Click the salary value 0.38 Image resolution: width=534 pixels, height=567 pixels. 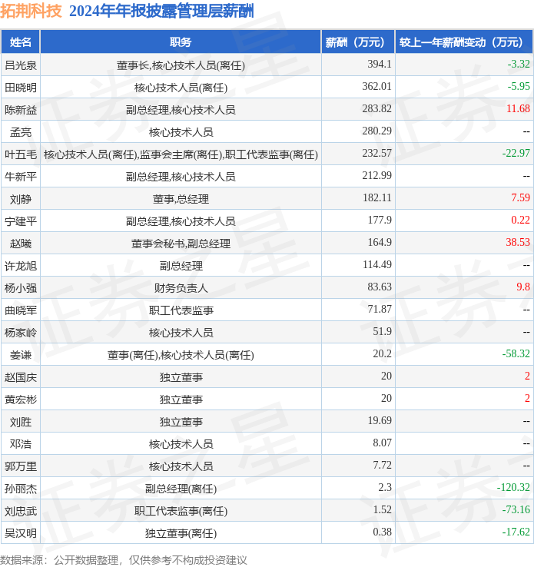(382, 532)
